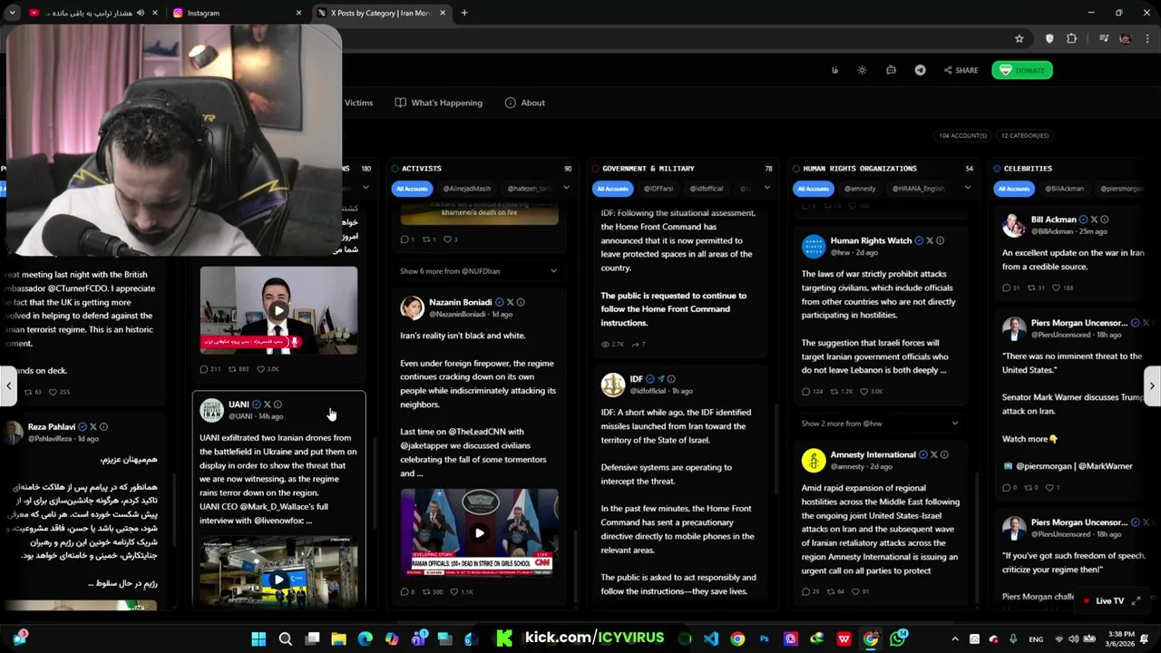This screenshot has height=653, width=1161.
Task: Switch to the Instagram browser tab
Action: pyautogui.click(x=236, y=13)
